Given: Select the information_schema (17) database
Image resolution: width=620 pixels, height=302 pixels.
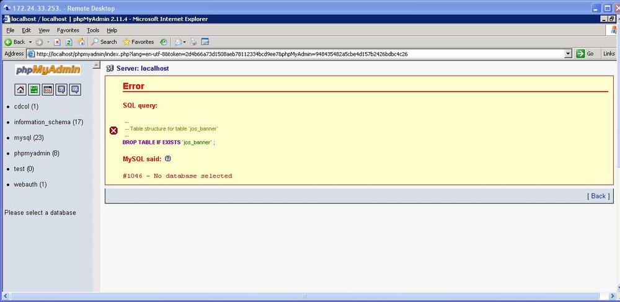Looking at the screenshot, I should [48, 122].
